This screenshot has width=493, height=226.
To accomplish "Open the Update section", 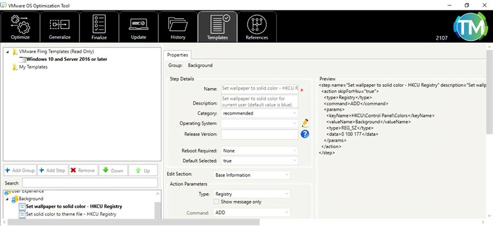I will (139, 27).
